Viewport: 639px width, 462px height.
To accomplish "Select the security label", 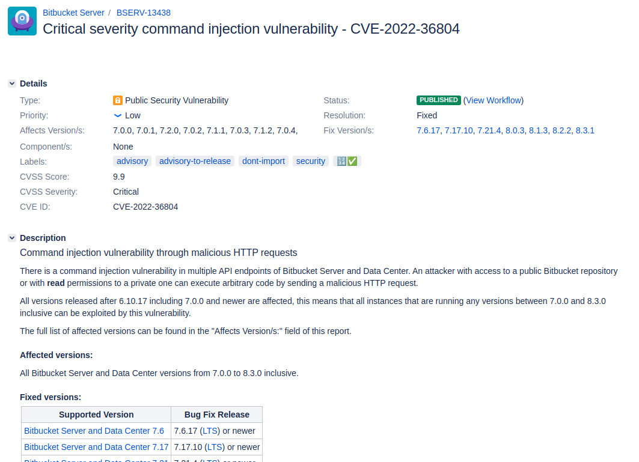I will coord(311,161).
